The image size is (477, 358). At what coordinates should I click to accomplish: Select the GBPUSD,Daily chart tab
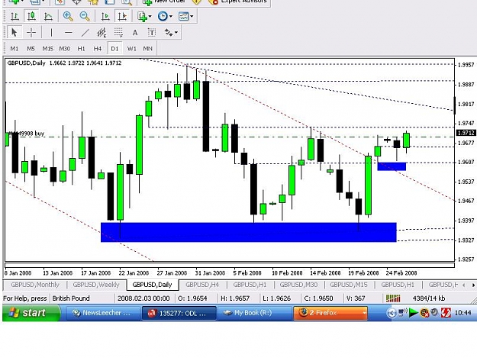click(153, 285)
